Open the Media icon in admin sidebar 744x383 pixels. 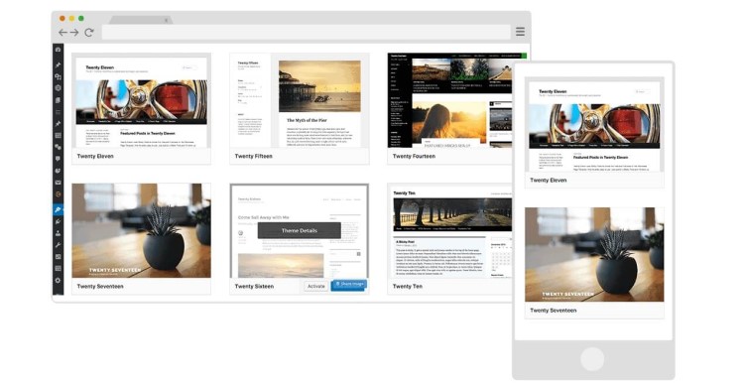58,76
